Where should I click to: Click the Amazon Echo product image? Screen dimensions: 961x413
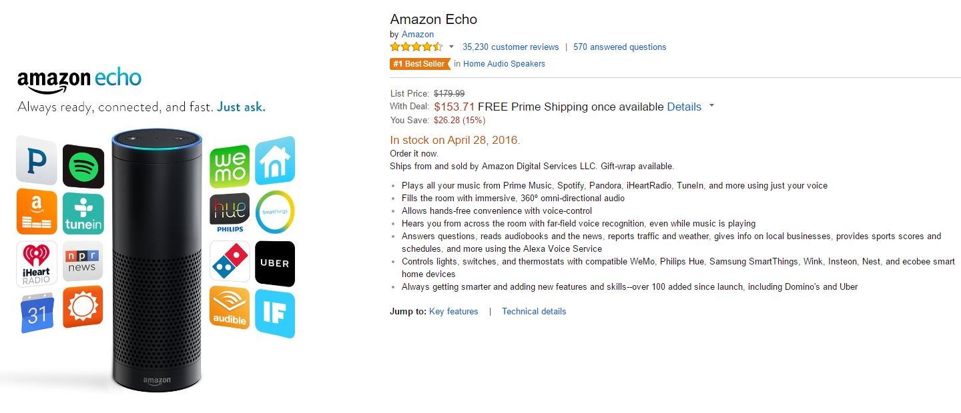(x=156, y=260)
